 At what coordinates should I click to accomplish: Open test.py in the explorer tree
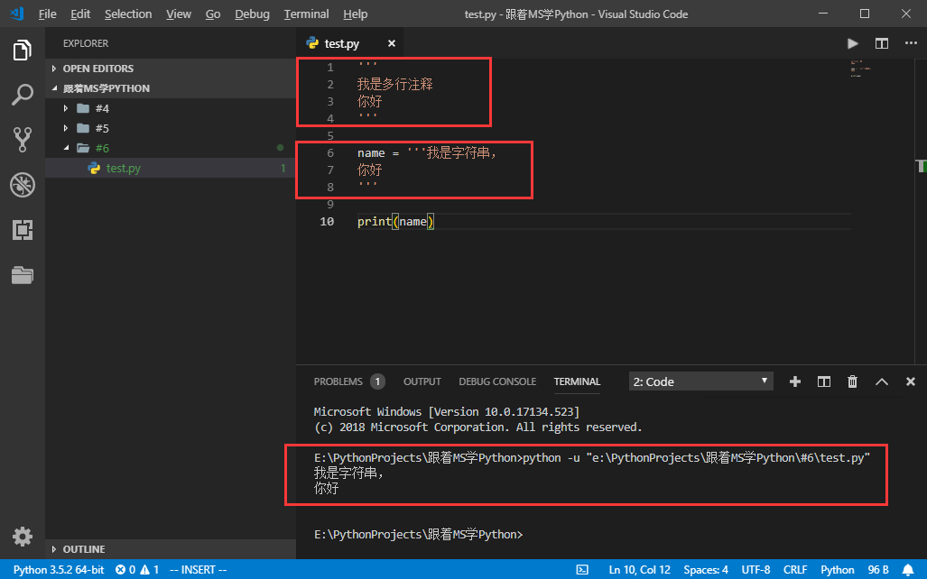pos(123,168)
